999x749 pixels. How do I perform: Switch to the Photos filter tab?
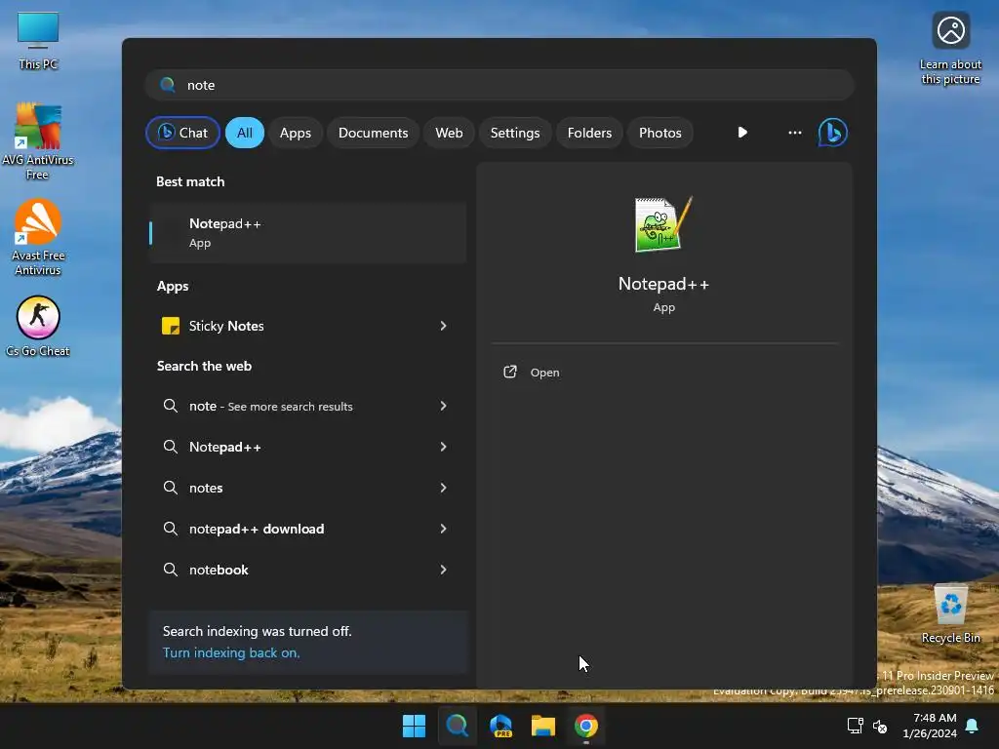pyautogui.click(x=660, y=133)
